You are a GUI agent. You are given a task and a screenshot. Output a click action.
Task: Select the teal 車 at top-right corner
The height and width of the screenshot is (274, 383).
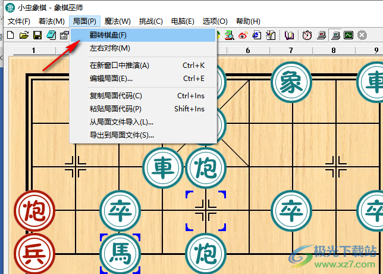pyautogui.click(x=370, y=82)
